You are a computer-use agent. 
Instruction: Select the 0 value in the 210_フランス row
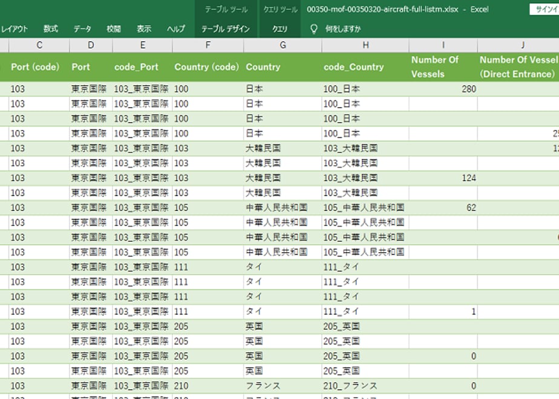pyautogui.click(x=443, y=386)
